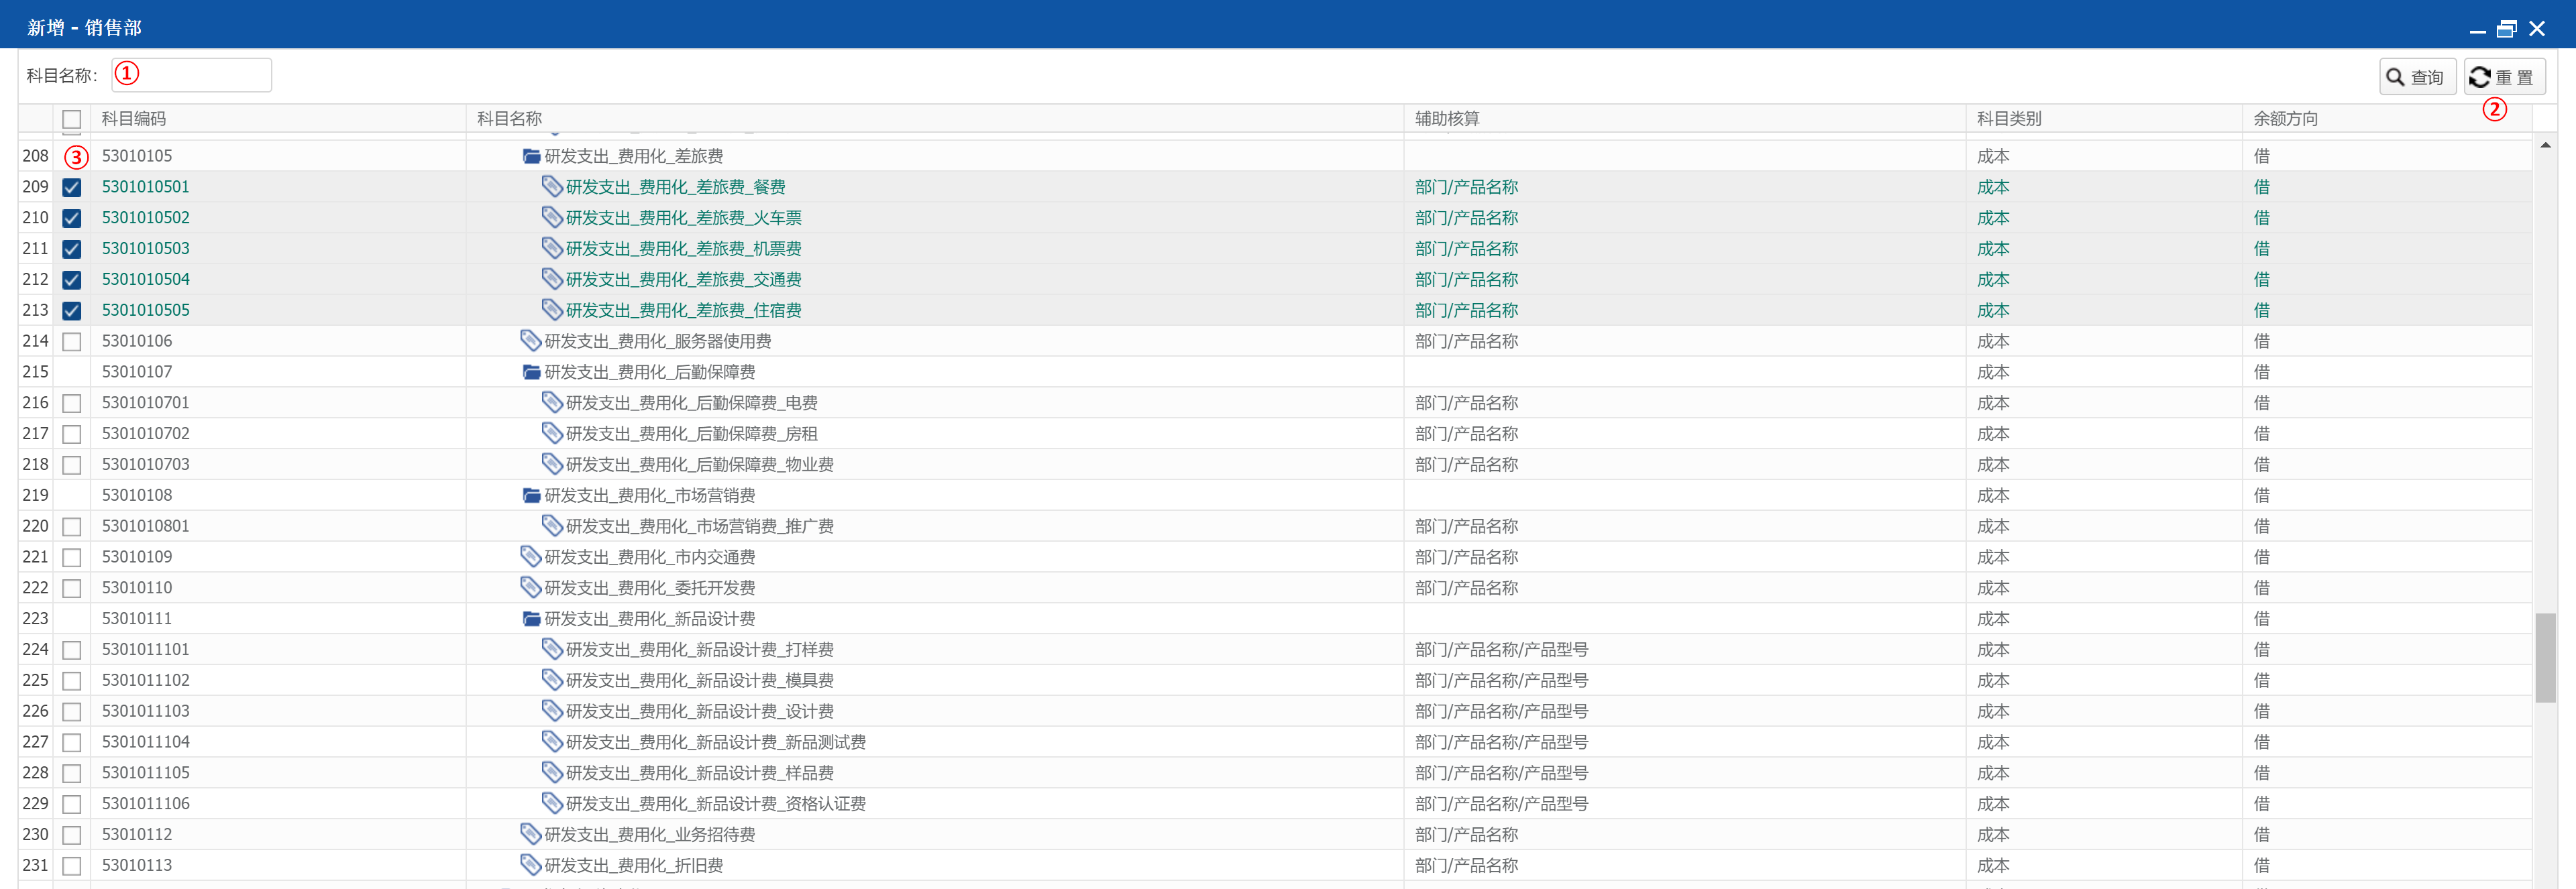Click the tag icon of 差旅费_火车票 row
Image resolution: width=2576 pixels, height=889 pixels.
[x=552, y=217]
